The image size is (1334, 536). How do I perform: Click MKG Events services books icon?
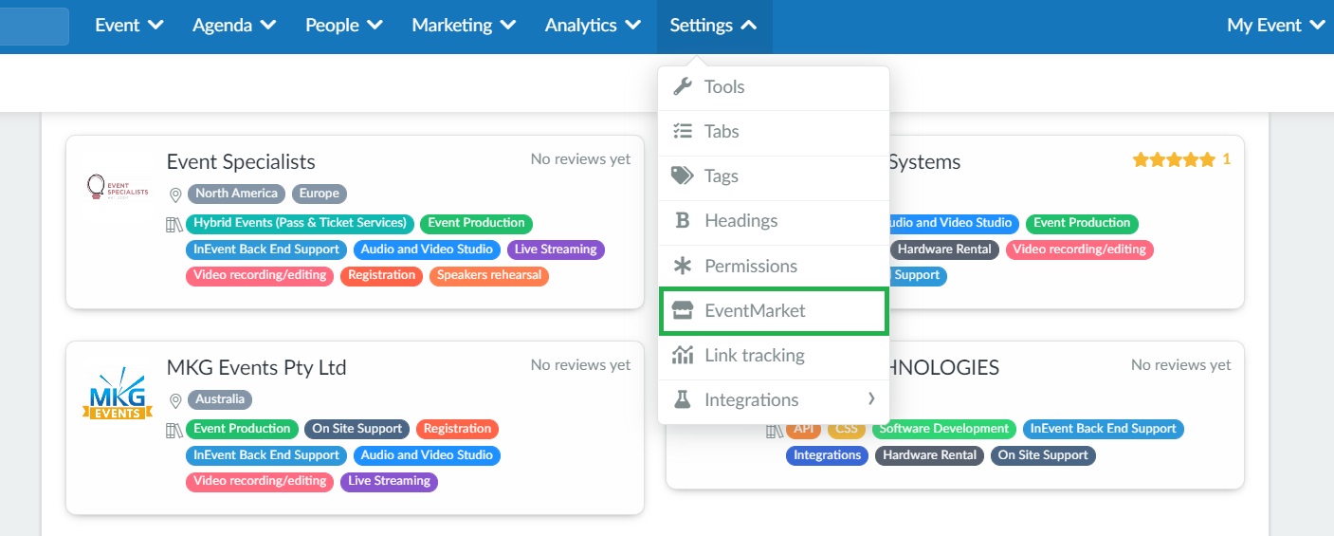tap(174, 431)
